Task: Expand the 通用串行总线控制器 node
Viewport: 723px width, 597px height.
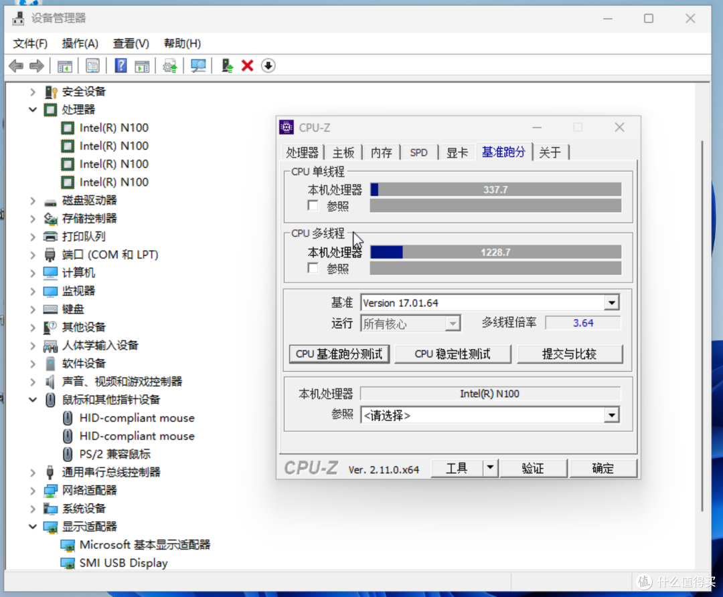Action: (33, 472)
